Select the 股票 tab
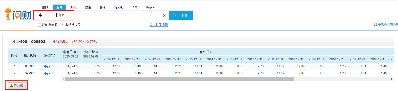This screenshot has width=398, height=91. click(59, 7)
